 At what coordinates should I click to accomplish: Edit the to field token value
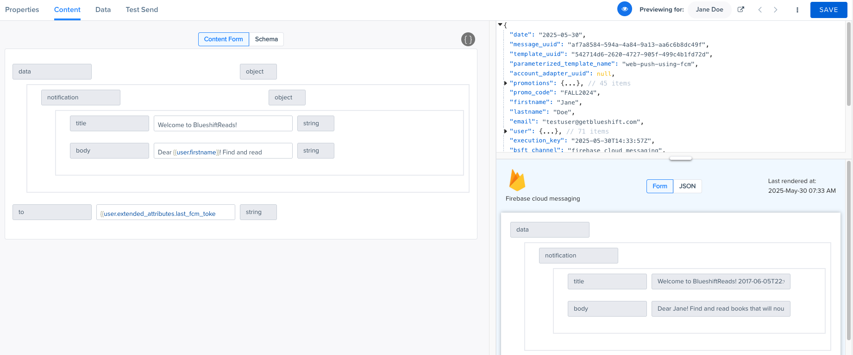(166, 212)
